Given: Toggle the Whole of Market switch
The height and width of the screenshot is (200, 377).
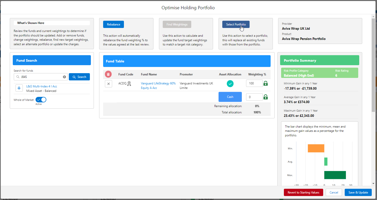Looking at the screenshot, I should (x=41, y=100).
